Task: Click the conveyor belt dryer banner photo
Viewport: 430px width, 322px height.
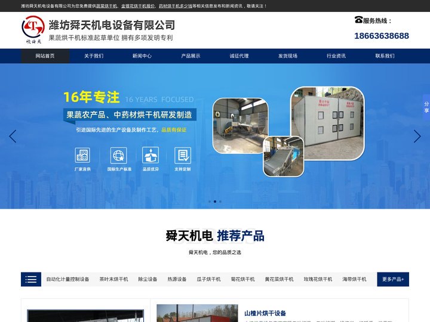Action: 284,156
